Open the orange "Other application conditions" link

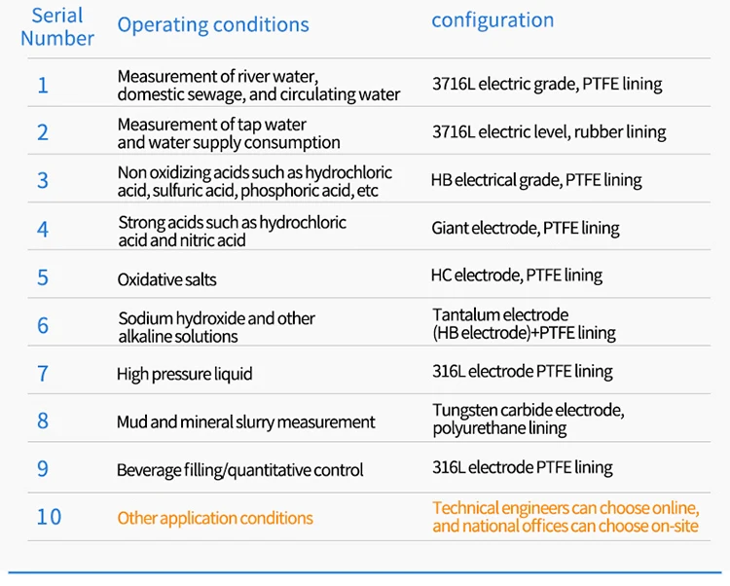215,518
